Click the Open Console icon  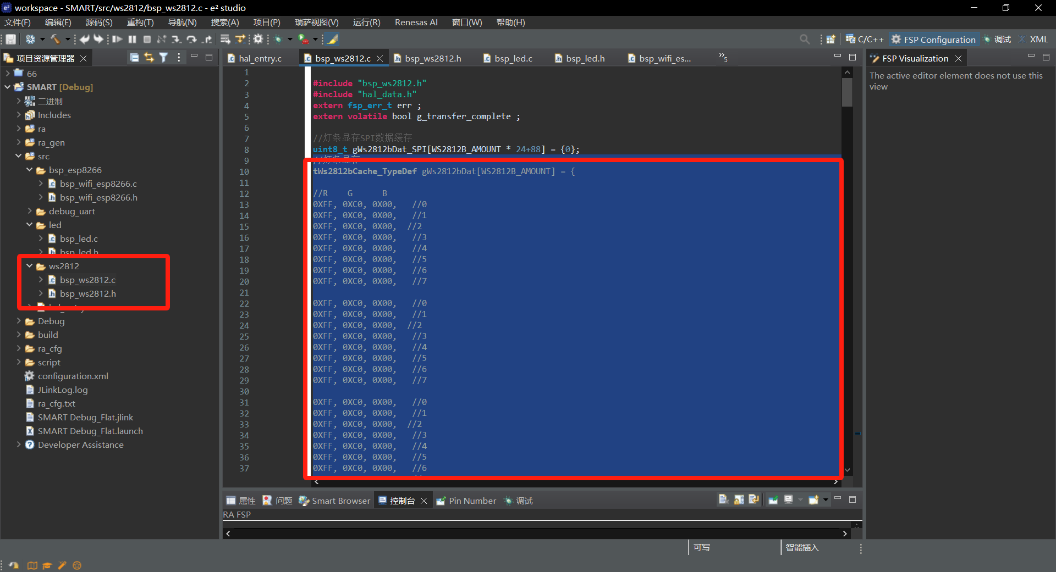[813, 499]
